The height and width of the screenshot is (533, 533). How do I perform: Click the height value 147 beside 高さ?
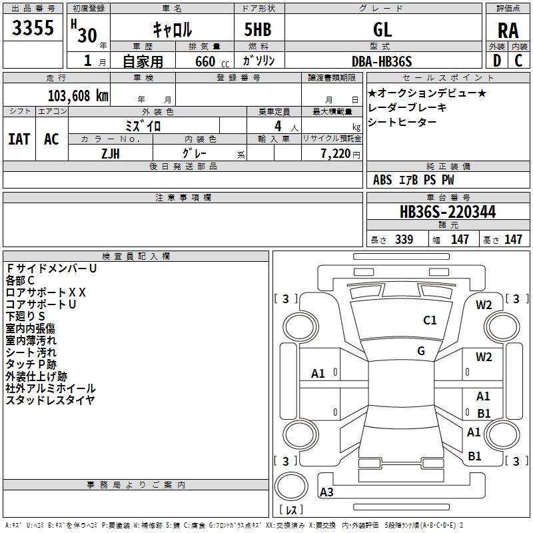513,240
